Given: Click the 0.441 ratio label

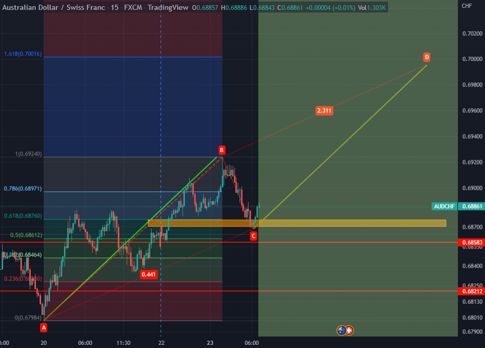Looking at the screenshot, I should [148, 275].
